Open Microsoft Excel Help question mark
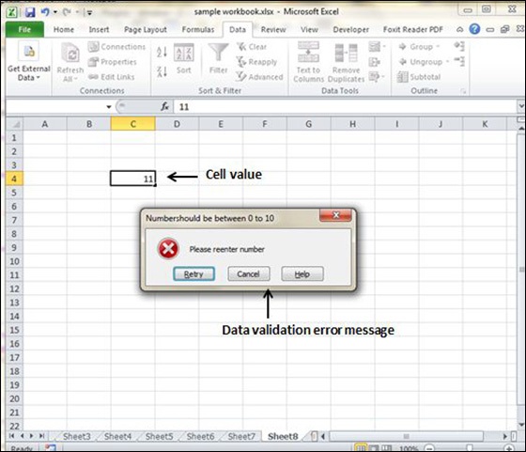The width and height of the screenshot is (526, 452). (x=474, y=29)
